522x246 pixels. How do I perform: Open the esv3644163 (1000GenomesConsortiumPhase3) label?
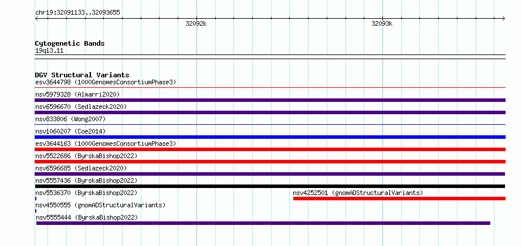106,143
